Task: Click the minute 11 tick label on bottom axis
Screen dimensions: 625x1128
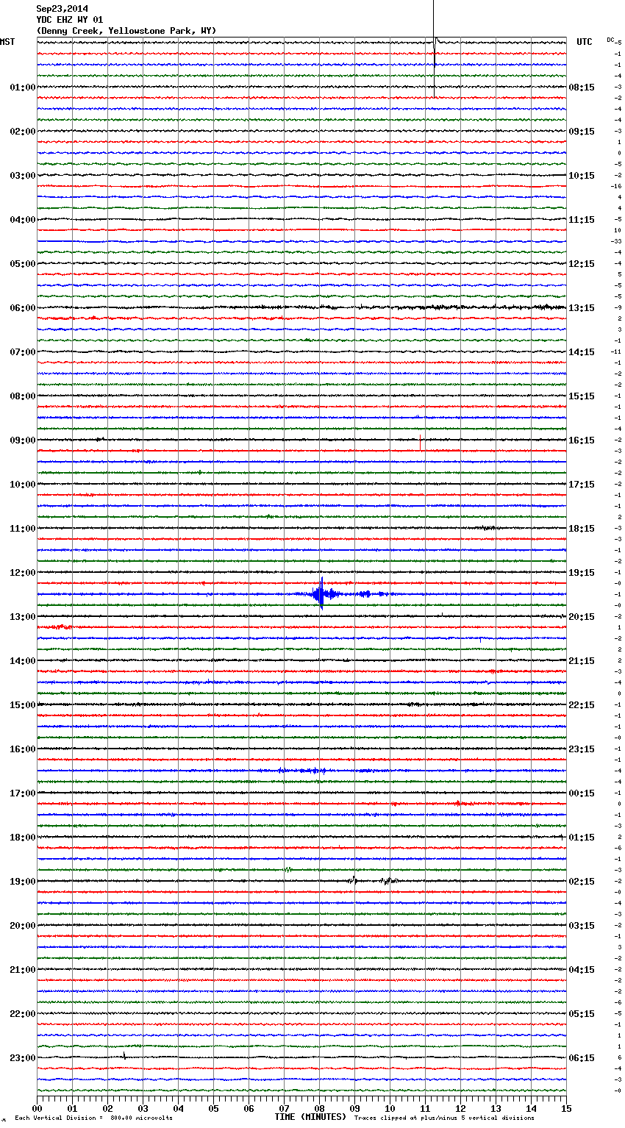Action: pyautogui.click(x=425, y=1108)
